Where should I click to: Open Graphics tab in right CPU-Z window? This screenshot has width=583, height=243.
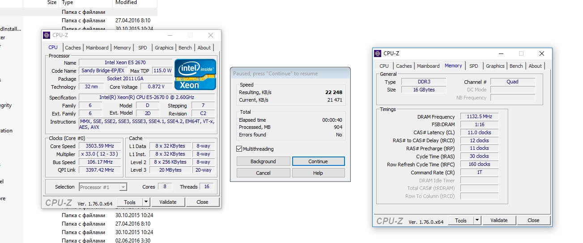[495, 66]
